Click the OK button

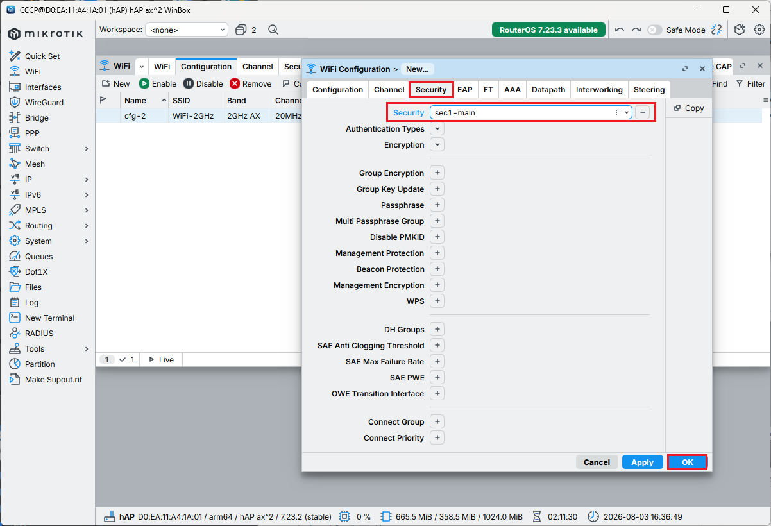click(x=687, y=462)
